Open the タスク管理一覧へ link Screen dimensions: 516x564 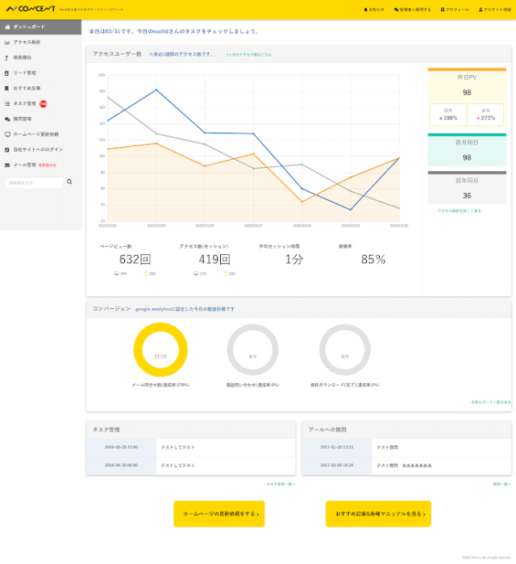pos(279,484)
